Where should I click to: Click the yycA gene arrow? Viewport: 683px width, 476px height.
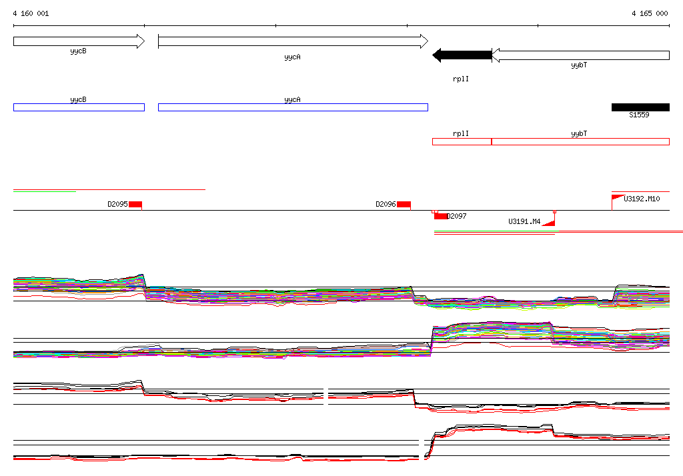pos(293,41)
